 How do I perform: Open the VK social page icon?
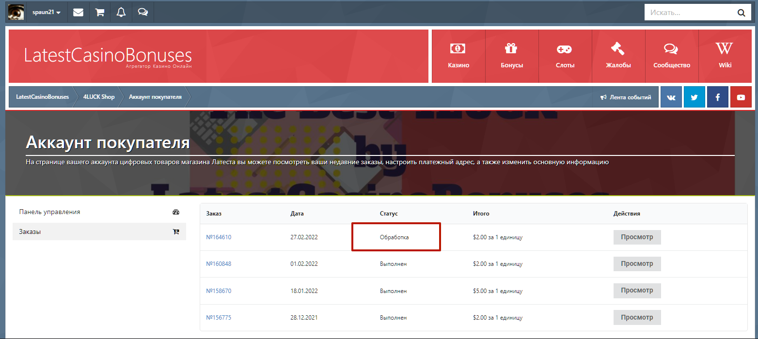(671, 97)
